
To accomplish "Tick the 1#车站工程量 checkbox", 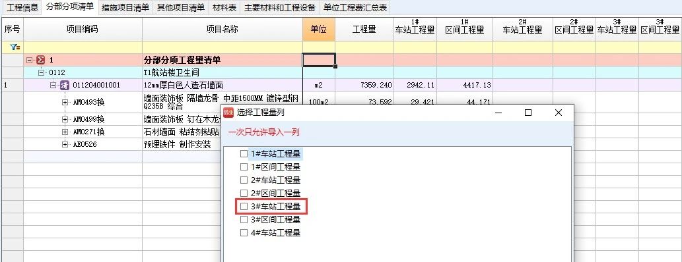I will (x=244, y=153).
